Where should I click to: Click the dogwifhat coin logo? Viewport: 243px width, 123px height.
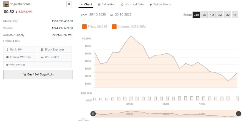[6, 4]
